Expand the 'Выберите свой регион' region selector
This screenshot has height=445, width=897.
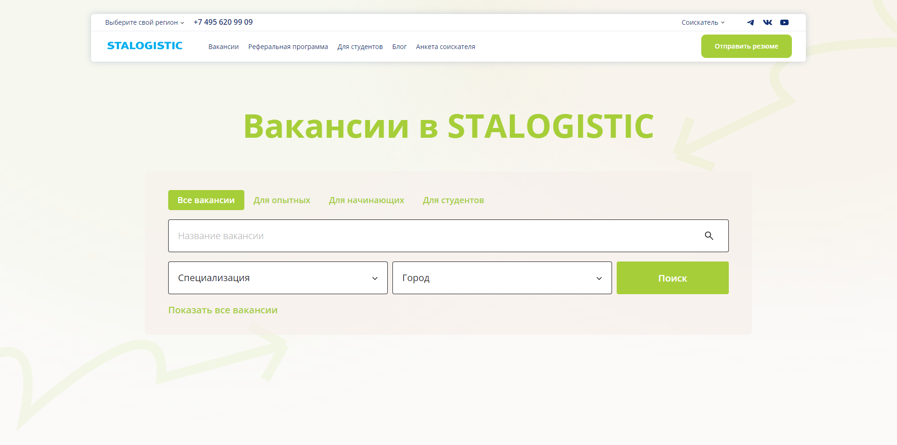click(144, 22)
